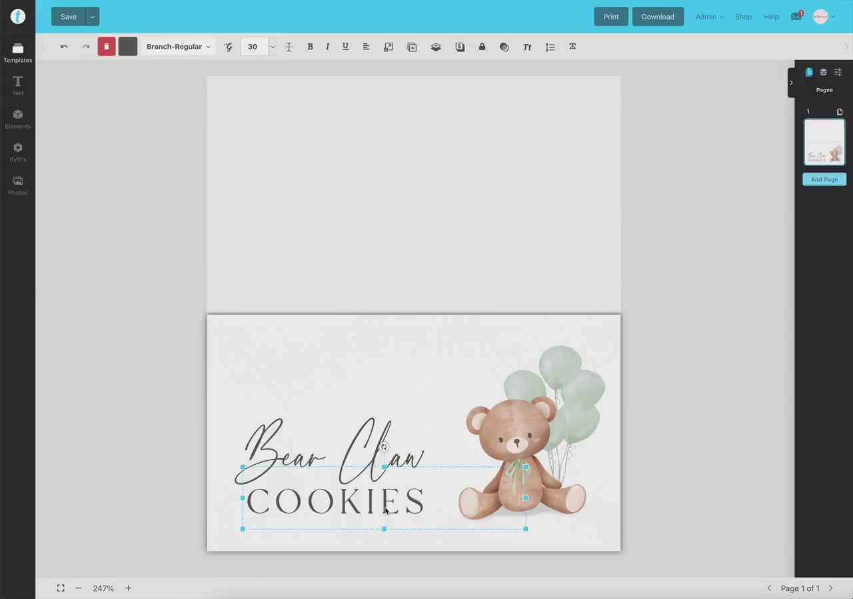Go to next page with the right arrow
This screenshot has height=599, width=853.
click(831, 588)
